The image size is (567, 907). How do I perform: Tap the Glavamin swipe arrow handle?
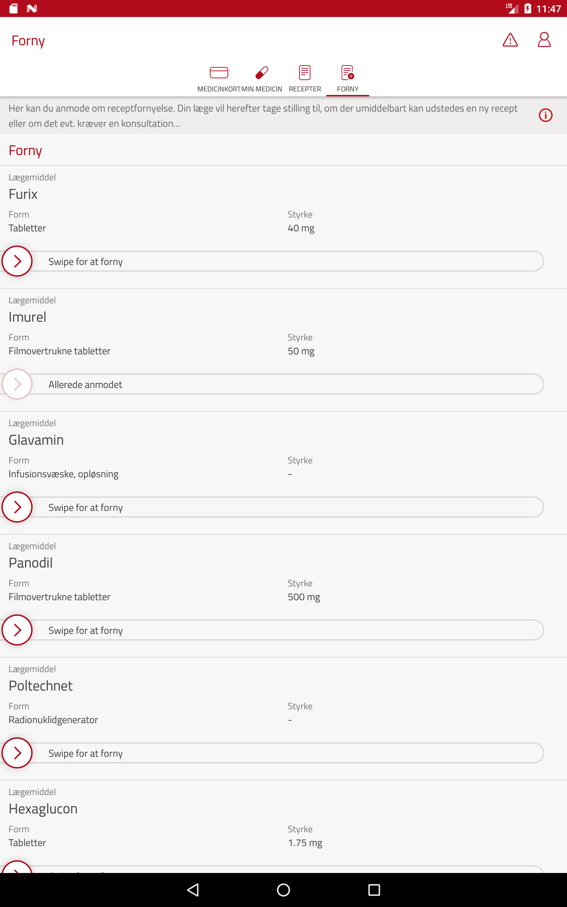coord(17,507)
